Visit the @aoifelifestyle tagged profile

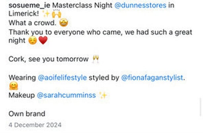[62, 78]
